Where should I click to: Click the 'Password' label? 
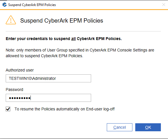[14, 90]
